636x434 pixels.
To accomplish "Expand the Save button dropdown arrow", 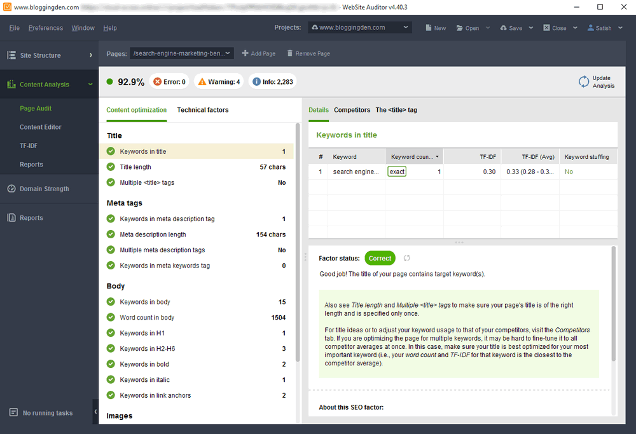I will pos(530,27).
